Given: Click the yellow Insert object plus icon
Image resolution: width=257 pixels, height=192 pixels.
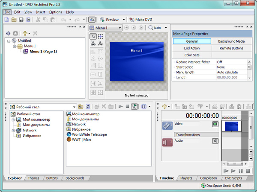Looking at the screenshot, I should [x=25, y=33].
